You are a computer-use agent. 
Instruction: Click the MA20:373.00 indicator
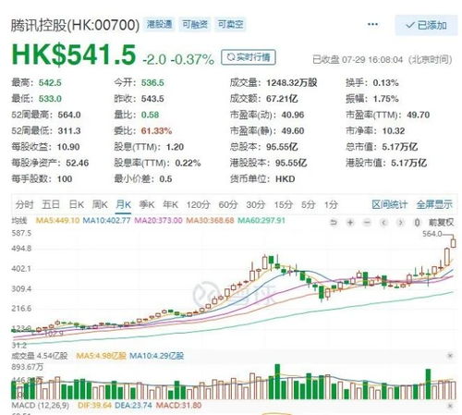click(x=158, y=221)
